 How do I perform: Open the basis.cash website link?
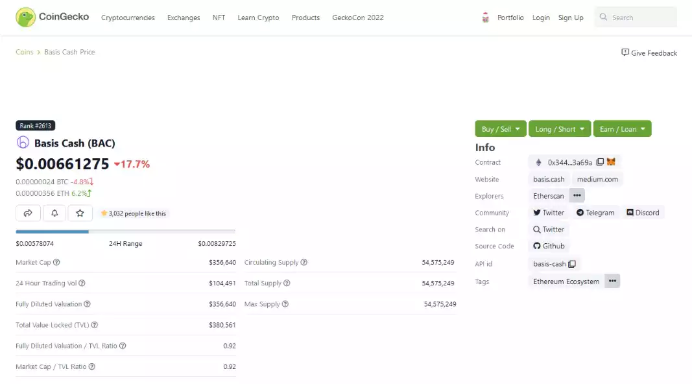point(549,179)
